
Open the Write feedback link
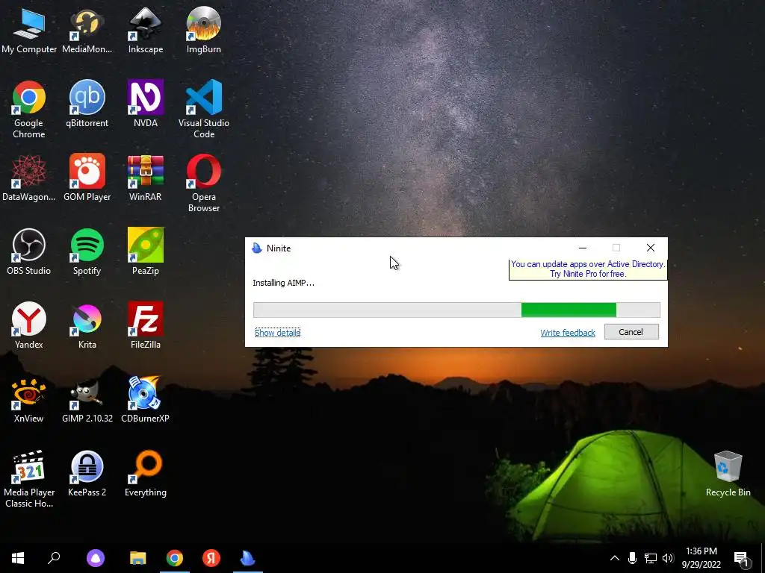pos(568,332)
